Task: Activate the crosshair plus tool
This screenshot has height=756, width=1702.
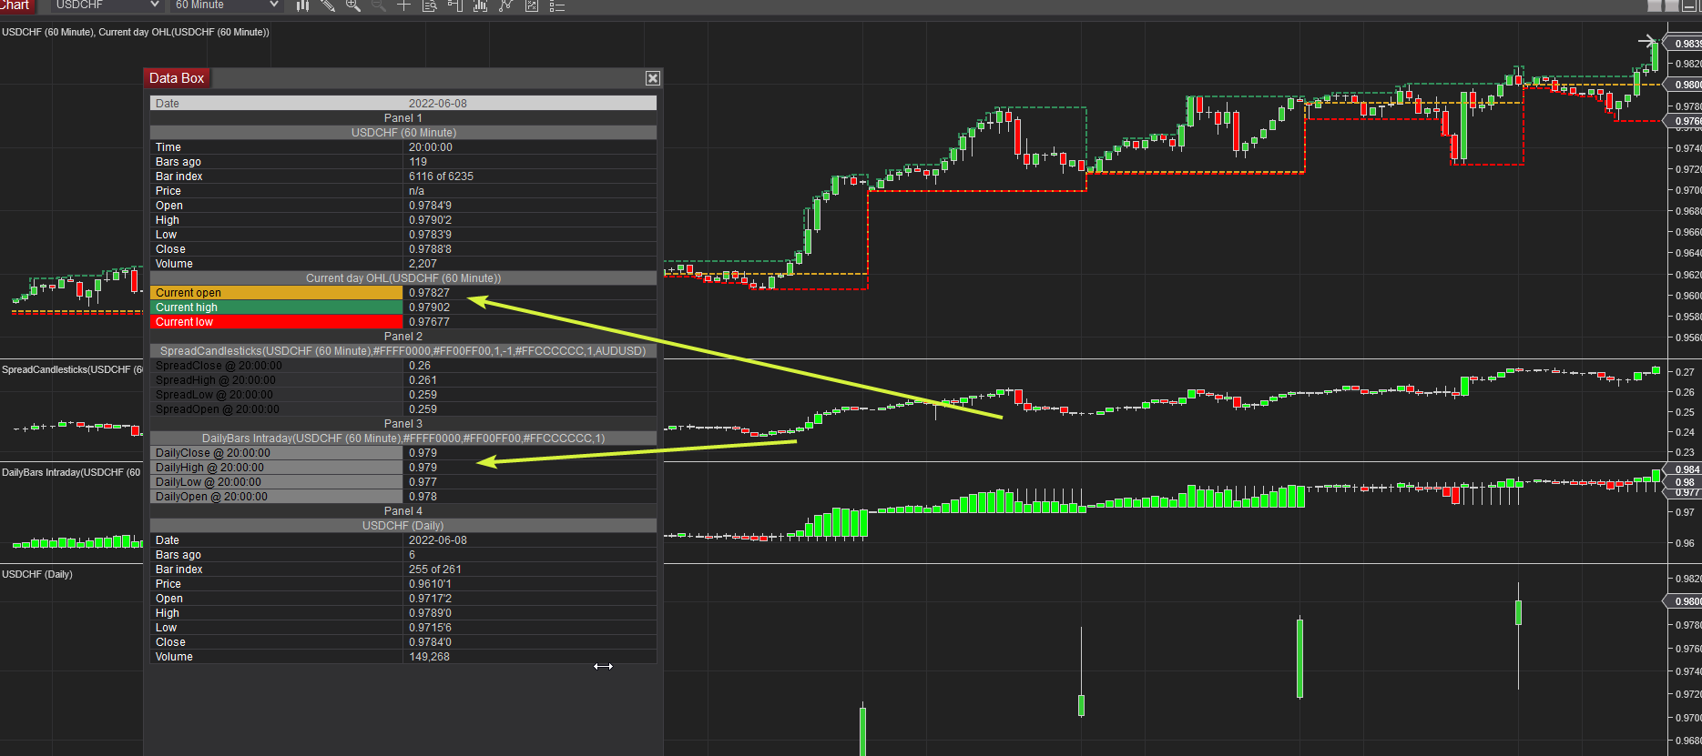Action: pyautogui.click(x=404, y=5)
